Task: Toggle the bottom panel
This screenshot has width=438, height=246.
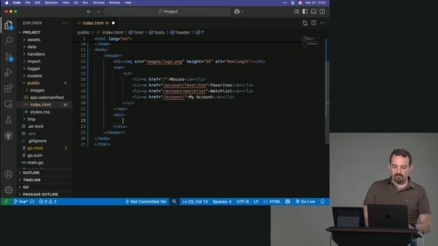Action: coord(313,12)
